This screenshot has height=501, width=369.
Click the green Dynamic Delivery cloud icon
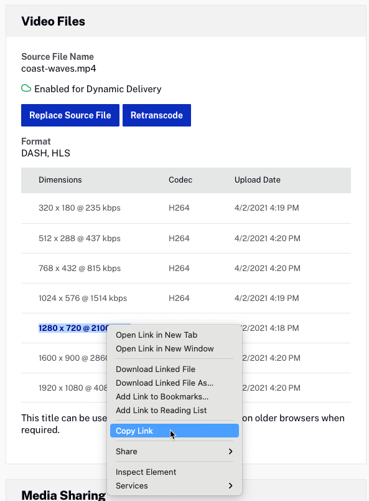(26, 88)
